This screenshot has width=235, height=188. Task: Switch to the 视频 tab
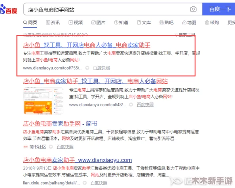coord(76,23)
